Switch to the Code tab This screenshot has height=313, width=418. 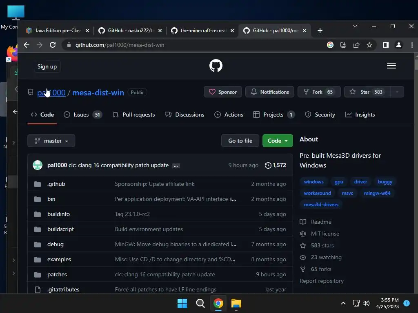(42, 115)
